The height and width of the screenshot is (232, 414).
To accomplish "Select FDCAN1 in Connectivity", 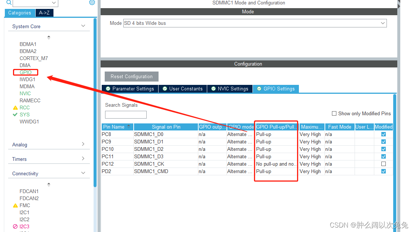I will [x=29, y=191].
